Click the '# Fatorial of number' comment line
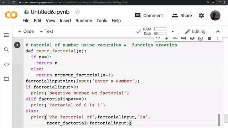Viewport: 228px width, 128px height. tap(101, 45)
